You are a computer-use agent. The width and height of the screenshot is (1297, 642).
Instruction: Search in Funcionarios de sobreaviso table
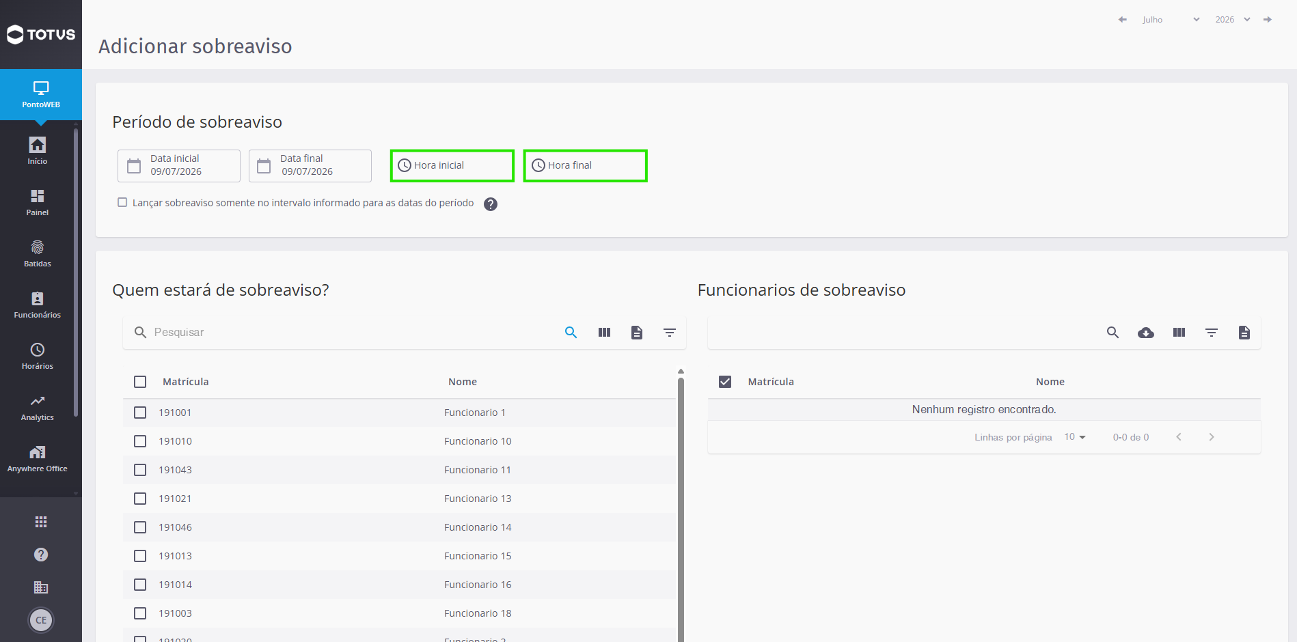(1113, 333)
